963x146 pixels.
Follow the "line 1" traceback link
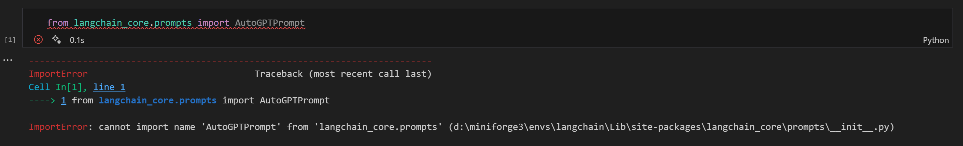click(109, 87)
